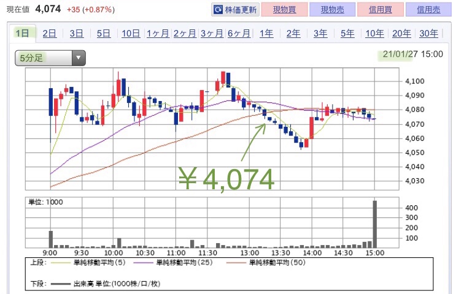The image size is (456, 294).
Task: Click the 15:00 volume spike bar
Action: coord(375,224)
